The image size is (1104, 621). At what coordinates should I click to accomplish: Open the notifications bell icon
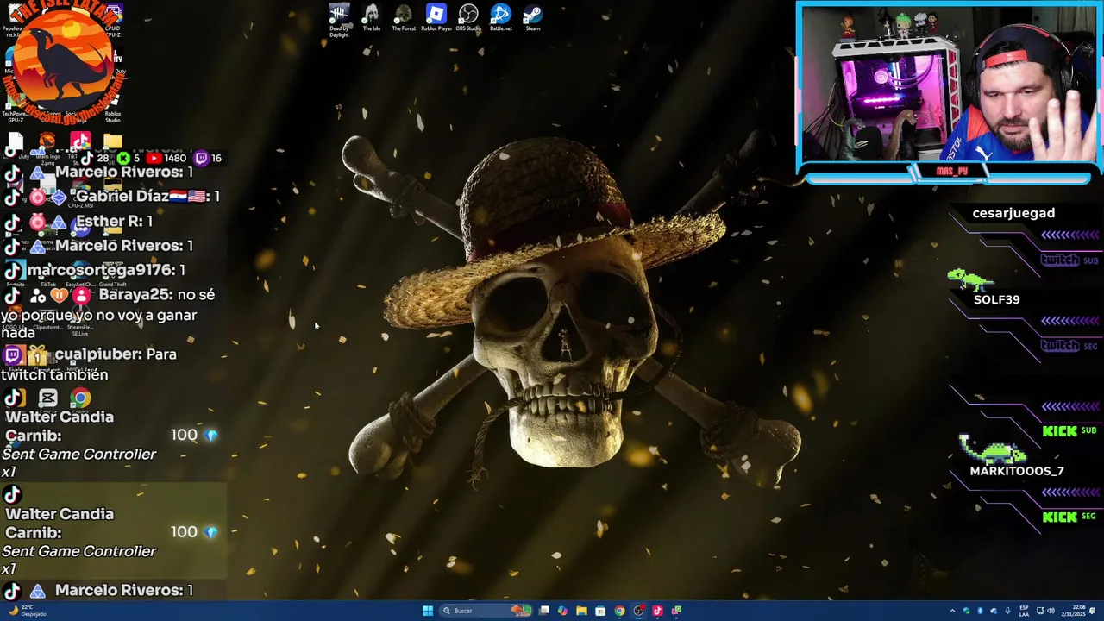click(x=1092, y=611)
